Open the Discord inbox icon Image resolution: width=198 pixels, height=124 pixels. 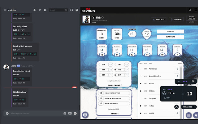coord(71,10)
